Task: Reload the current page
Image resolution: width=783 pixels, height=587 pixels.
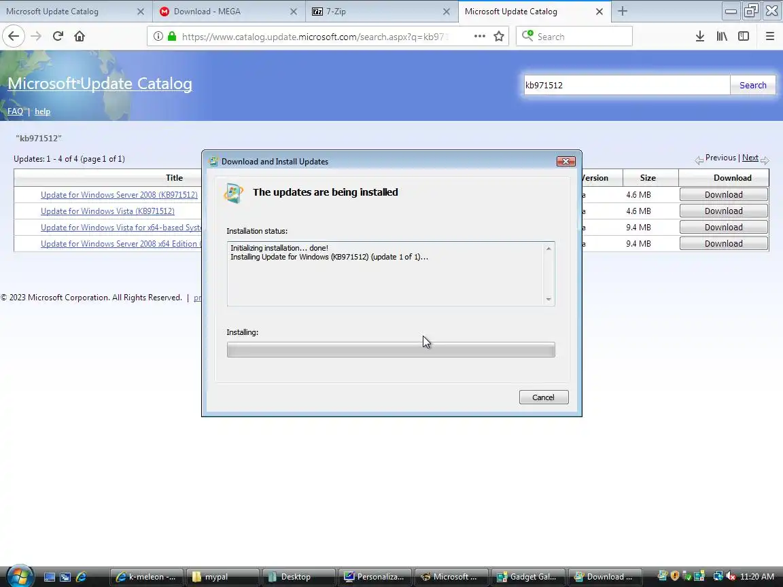Action: coord(58,36)
